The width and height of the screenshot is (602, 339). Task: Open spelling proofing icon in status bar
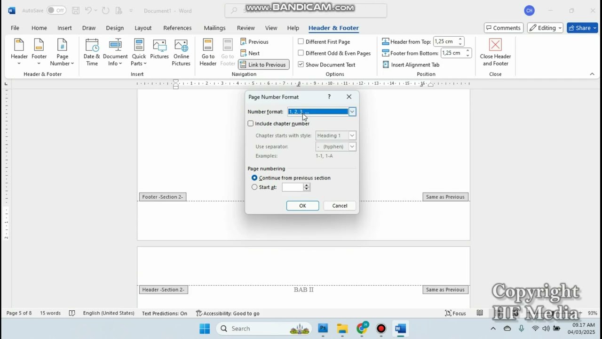[x=72, y=313]
